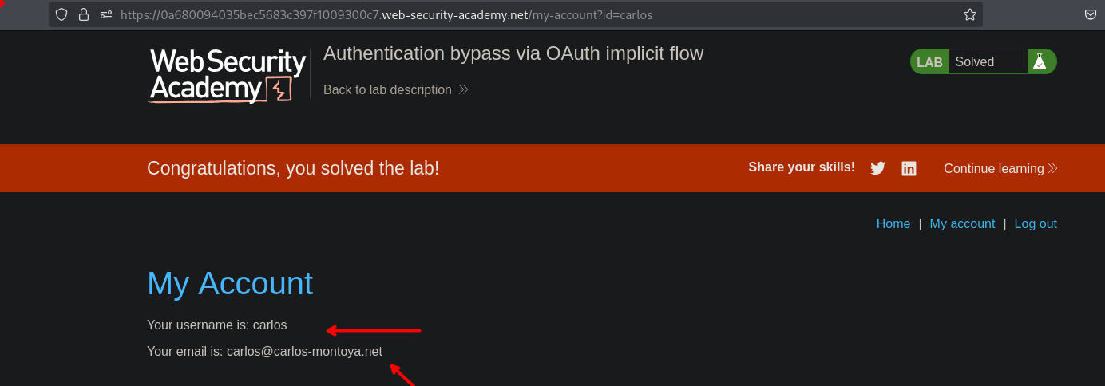This screenshot has height=386, width=1105.
Task: Open the Back to lab description link
Action: tap(387, 90)
